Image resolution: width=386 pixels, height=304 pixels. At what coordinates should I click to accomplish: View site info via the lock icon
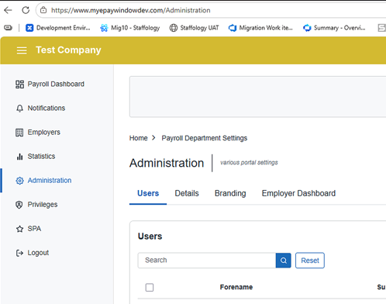(43, 10)
